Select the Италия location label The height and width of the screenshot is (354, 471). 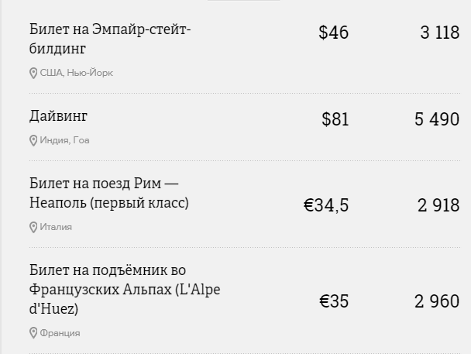coord(56,227)
